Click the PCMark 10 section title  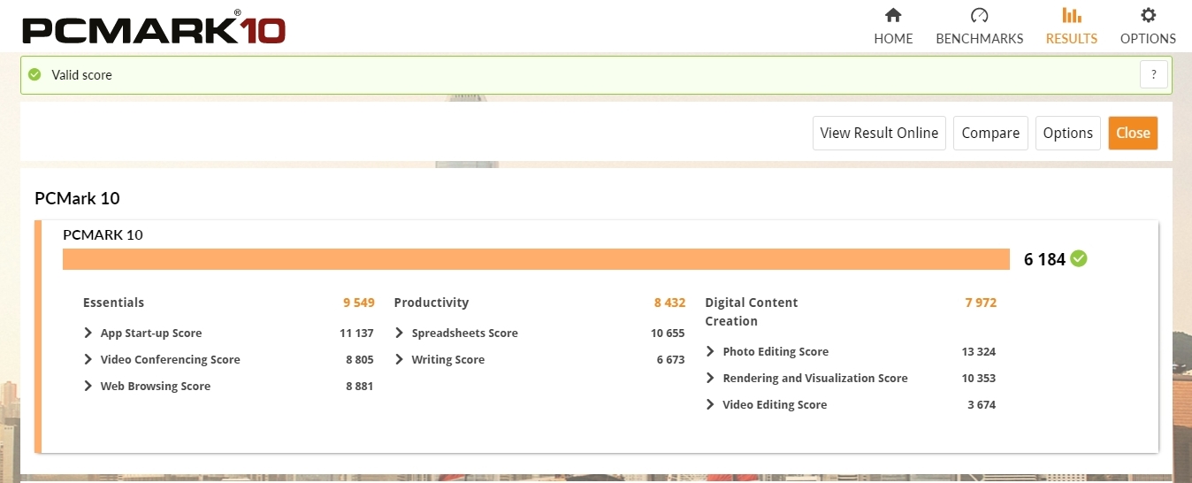[x=77, y=198]
